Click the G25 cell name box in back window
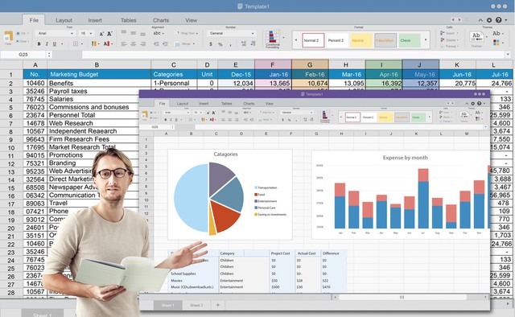515x317 pixels. pyautogui.click(x=23, y=55)
